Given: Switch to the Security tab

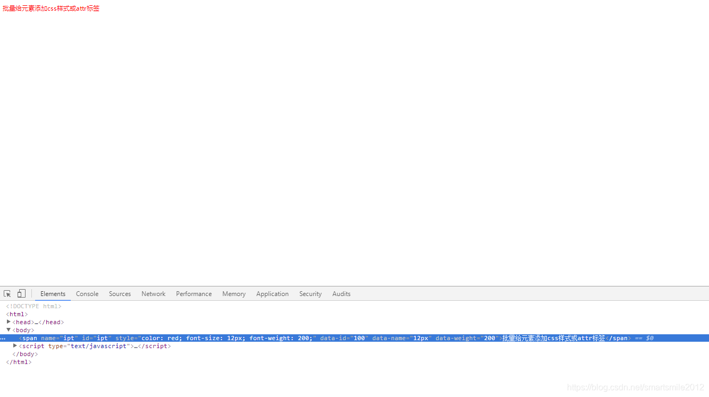Looking at the screenshot, I should [311, 294].
